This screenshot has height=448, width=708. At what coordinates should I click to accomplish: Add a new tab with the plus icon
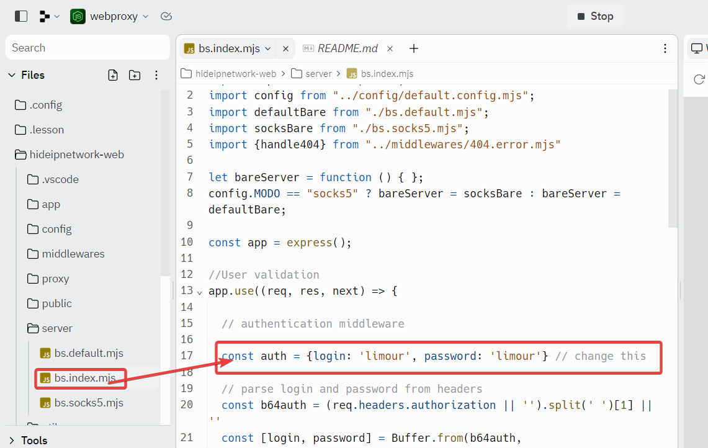tap(414, 48)
